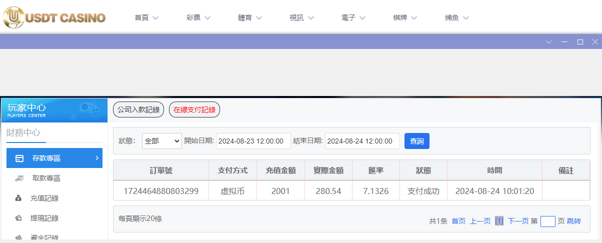Open the 棋牌 menu
This screenshot has width=602, height=243.
tap(405, 18)
